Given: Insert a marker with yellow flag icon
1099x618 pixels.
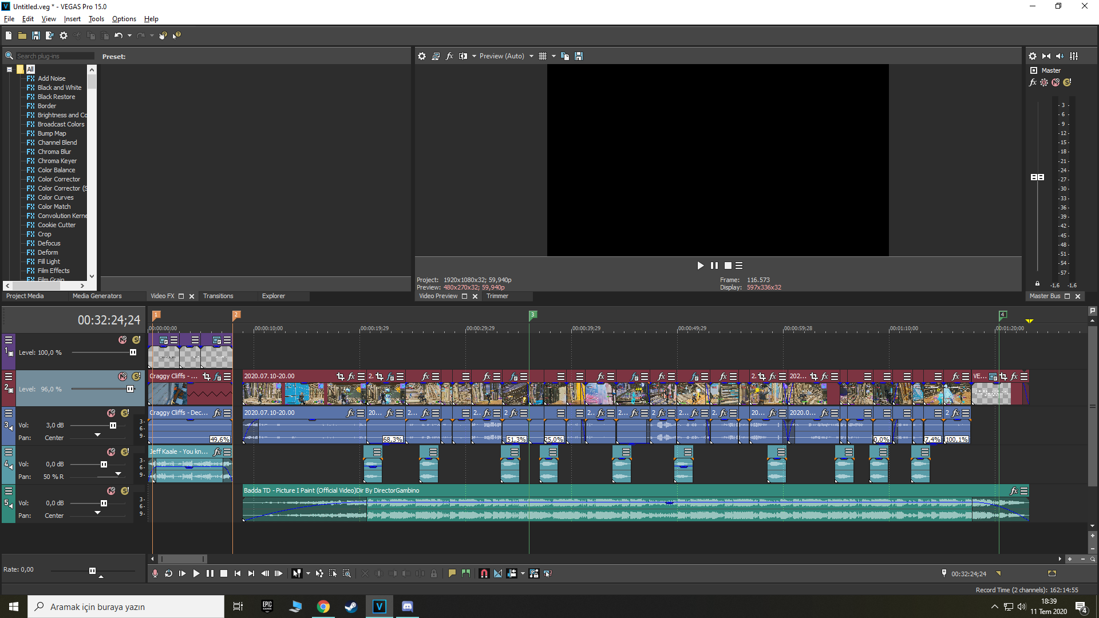Looking at the screenshot, I should 452,573.
